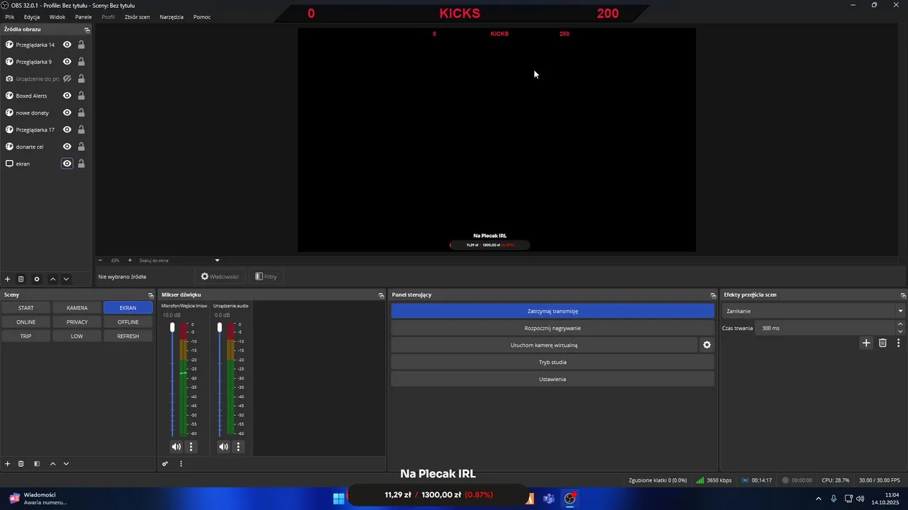The image size is (908, 510).
Task: Open Windows Start menu on taskbar
Action: [338, 499]
